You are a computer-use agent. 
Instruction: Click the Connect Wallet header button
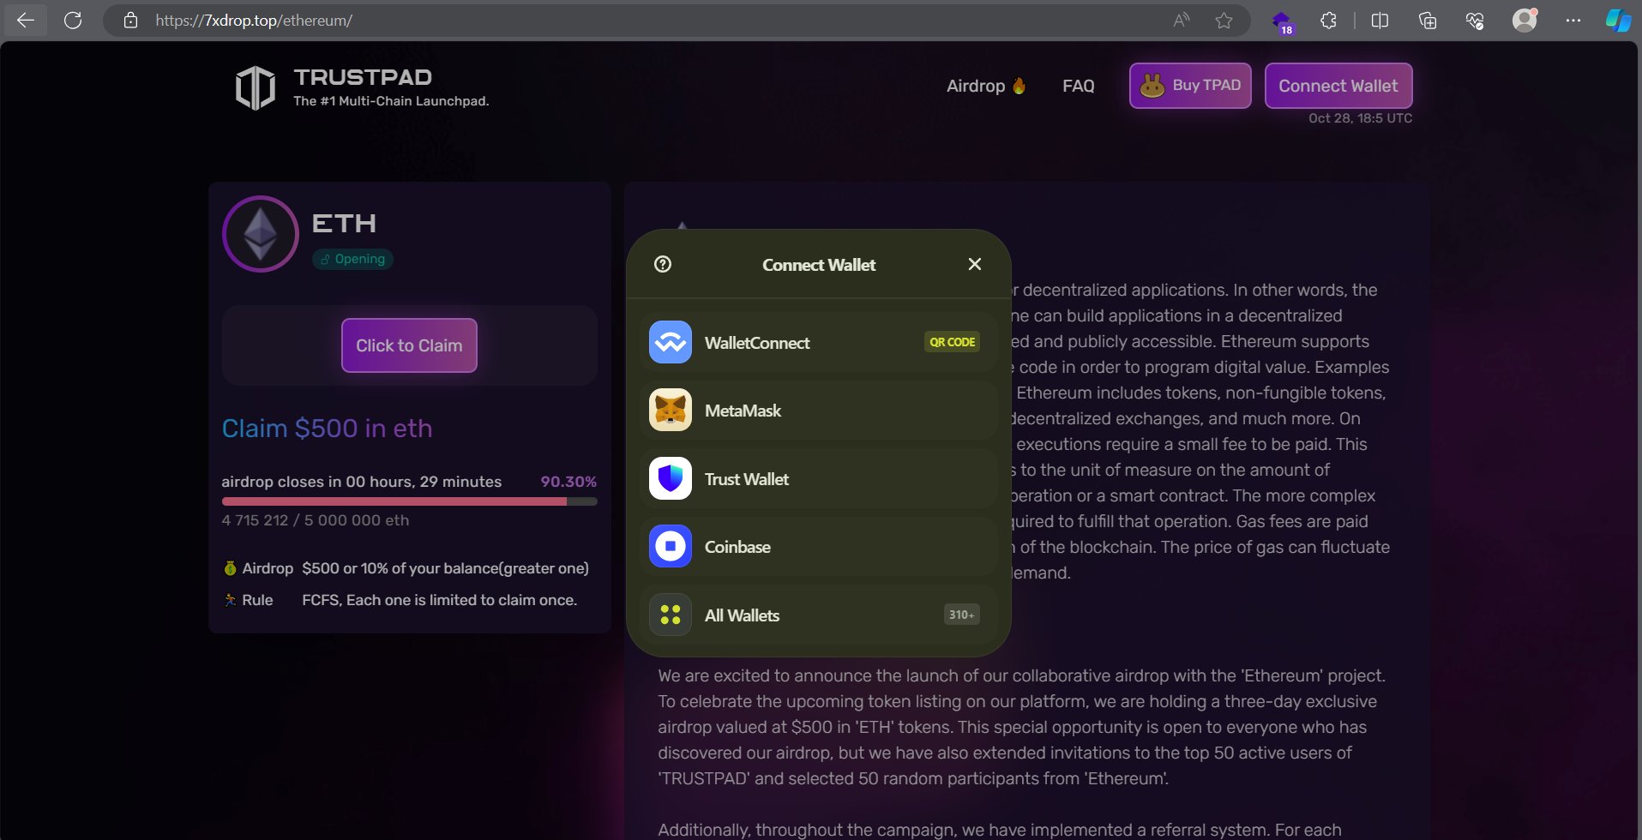(1338, 86)
